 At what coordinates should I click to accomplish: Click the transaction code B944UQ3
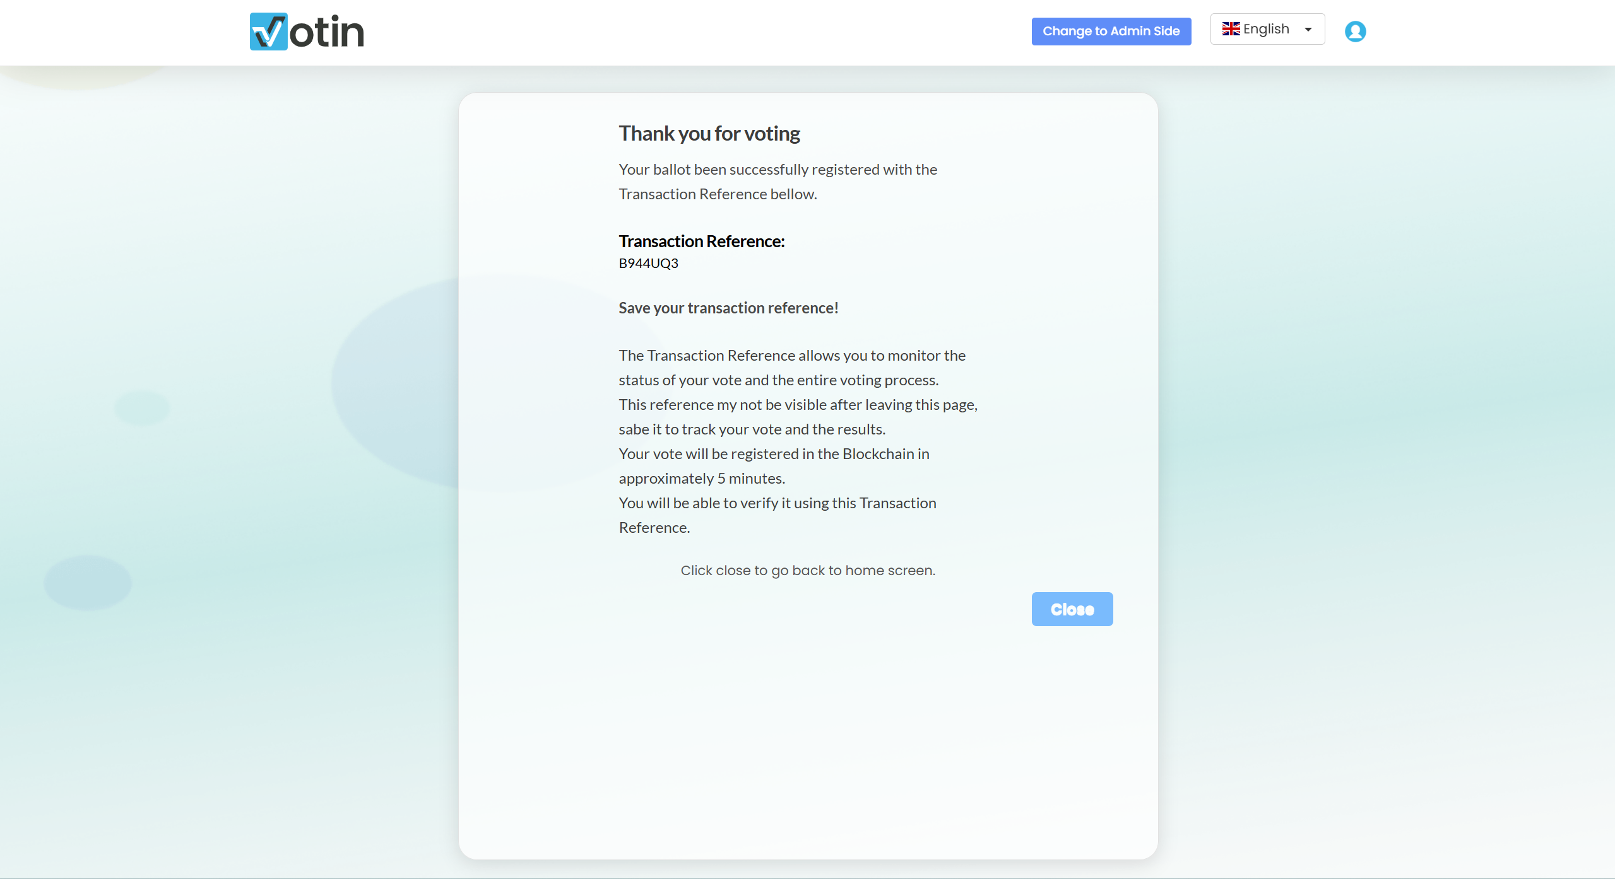648,264
